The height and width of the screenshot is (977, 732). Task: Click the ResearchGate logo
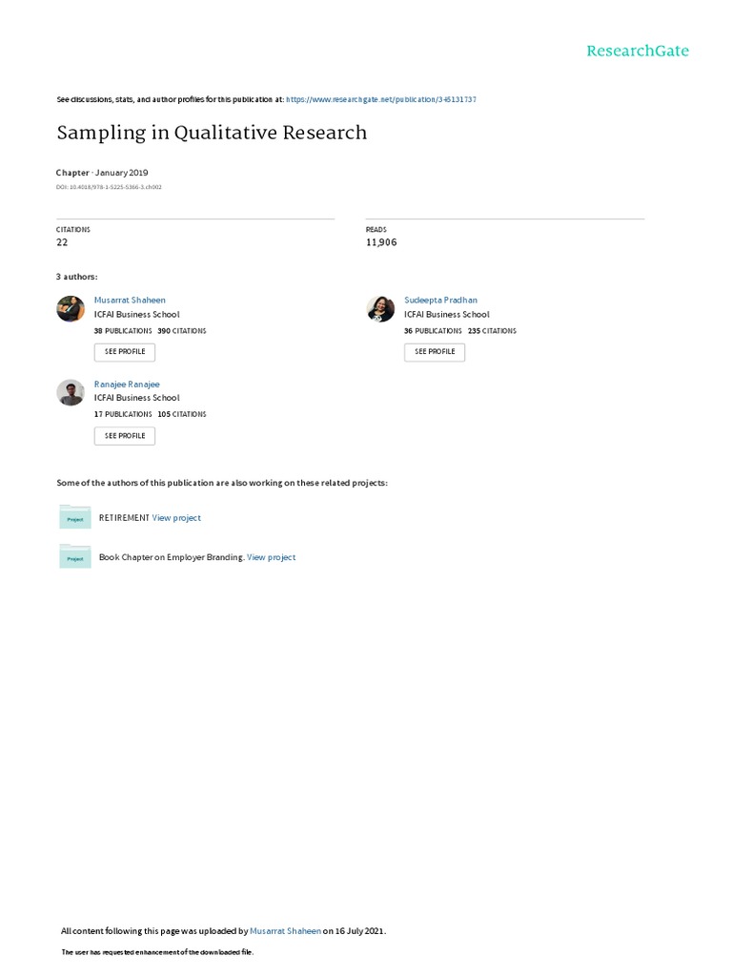637,51
